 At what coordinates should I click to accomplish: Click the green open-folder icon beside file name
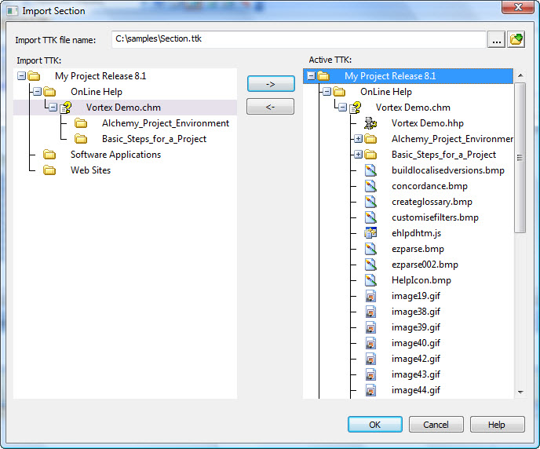pyautogui.click(x=516, y=39)
